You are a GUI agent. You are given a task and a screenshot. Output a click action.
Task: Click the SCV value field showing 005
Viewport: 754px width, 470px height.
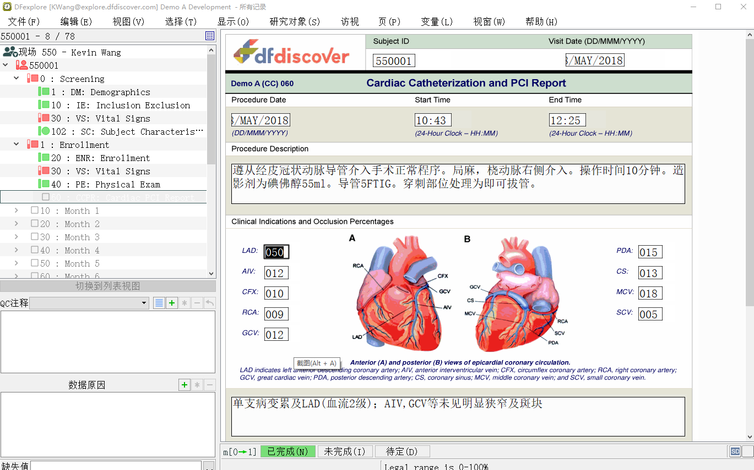click(650, 314)
